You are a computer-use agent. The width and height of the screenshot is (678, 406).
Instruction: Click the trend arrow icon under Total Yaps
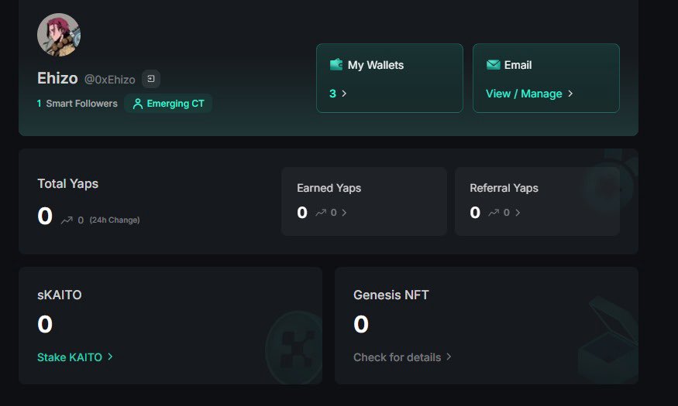click(x=67, y=220)
